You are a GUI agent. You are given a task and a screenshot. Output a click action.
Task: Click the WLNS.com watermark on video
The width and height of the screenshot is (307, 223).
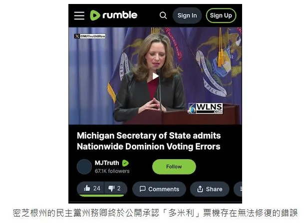click(x=206, y=109)
